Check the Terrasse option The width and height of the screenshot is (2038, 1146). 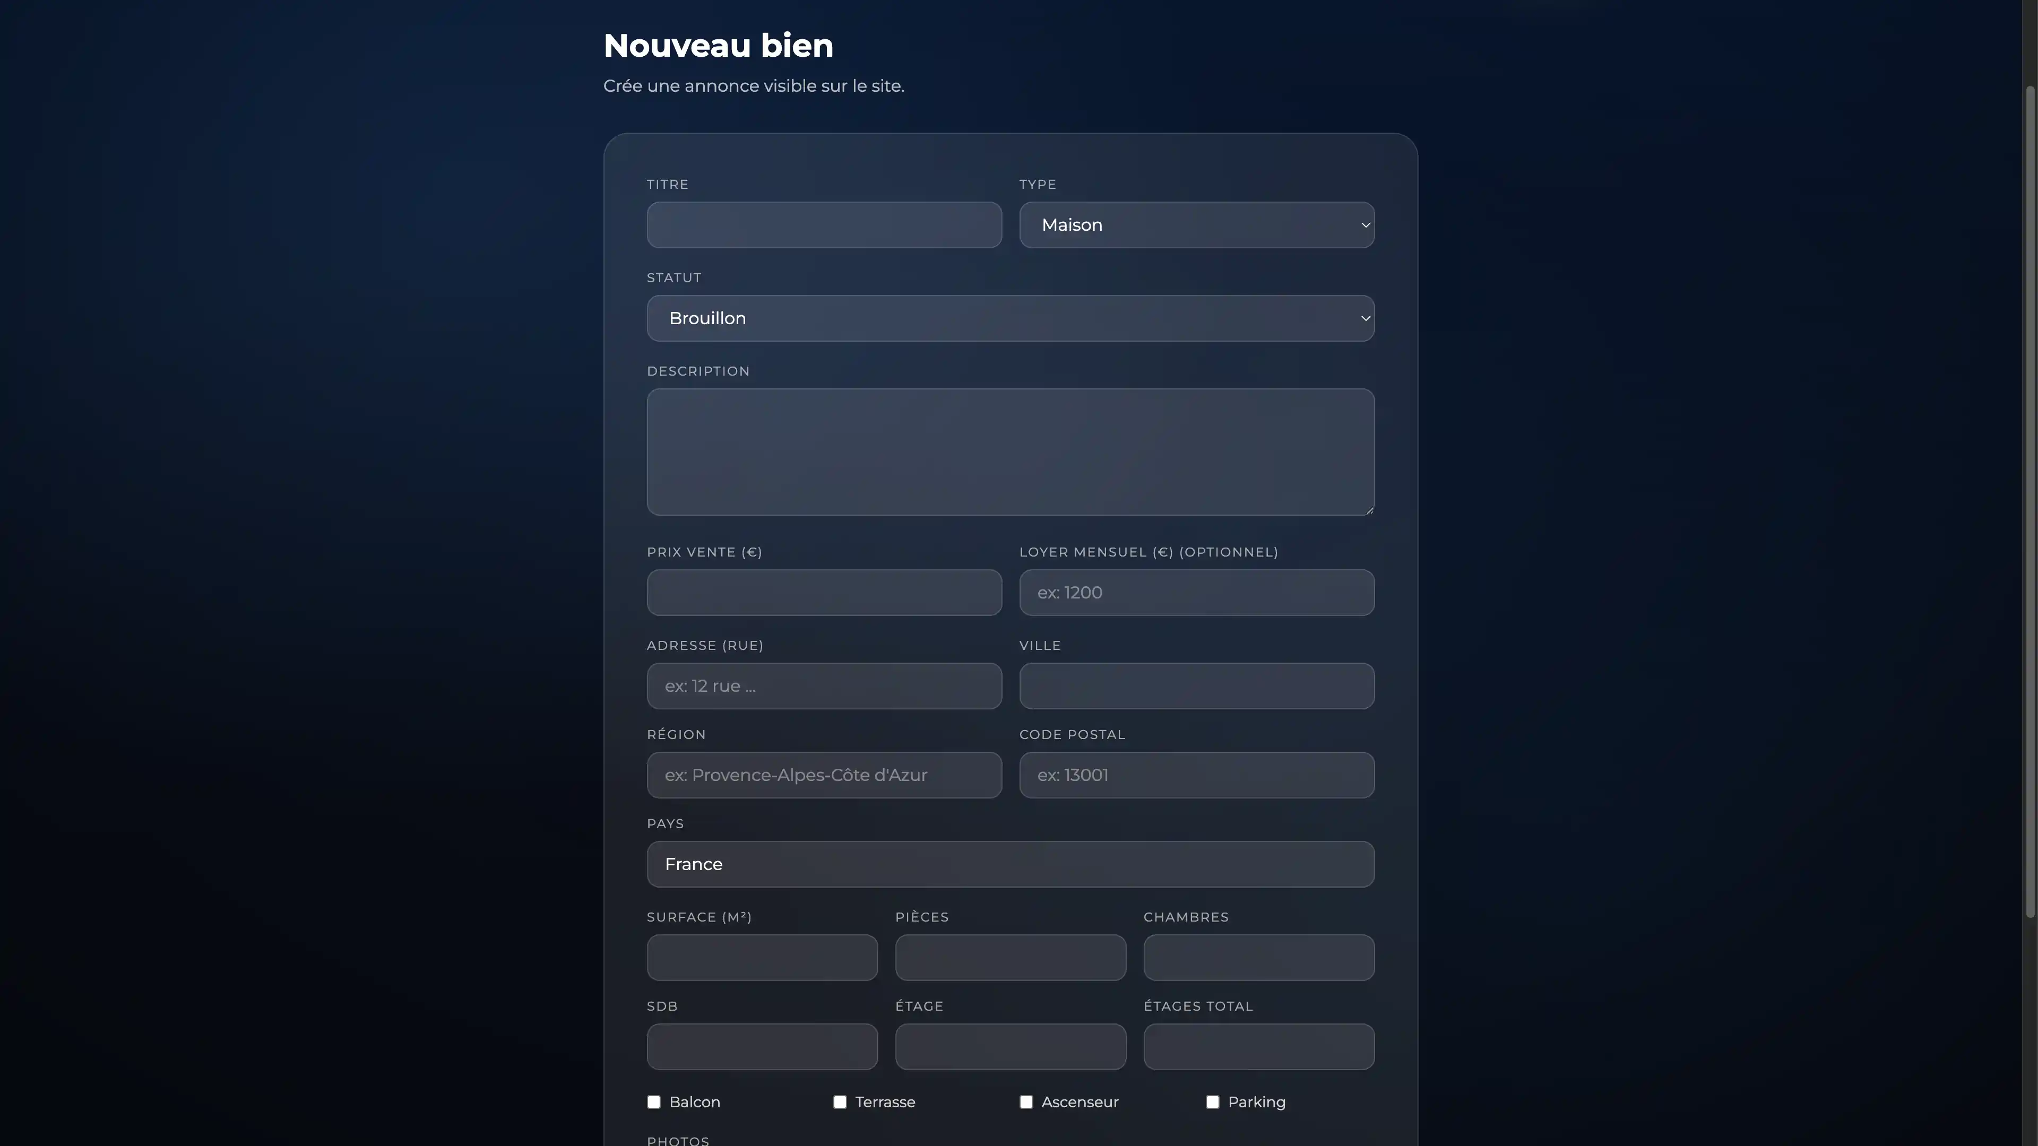840,1102
